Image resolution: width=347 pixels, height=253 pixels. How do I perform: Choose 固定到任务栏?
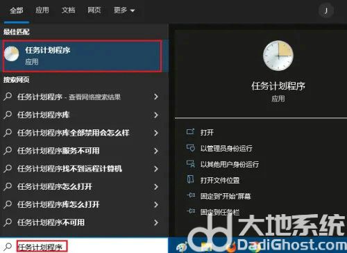click(x=220, y=212)
